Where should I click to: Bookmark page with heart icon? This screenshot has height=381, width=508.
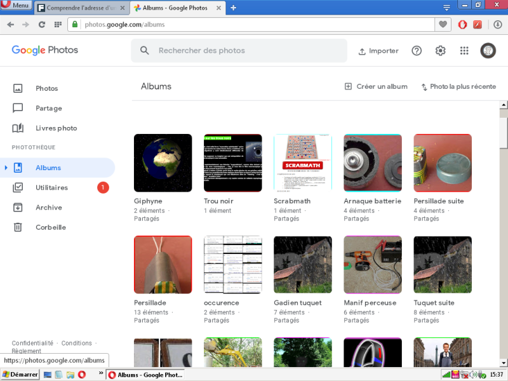pyautogui.click(x=443, y=24)
